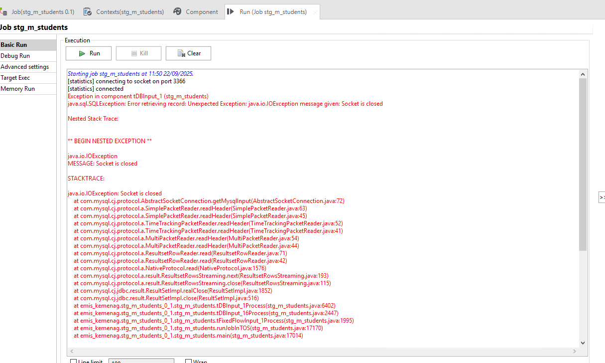Select Debug Run in the side list
Image resolution: width=605 pixels, height=363 pixels.
pos(15,56)
